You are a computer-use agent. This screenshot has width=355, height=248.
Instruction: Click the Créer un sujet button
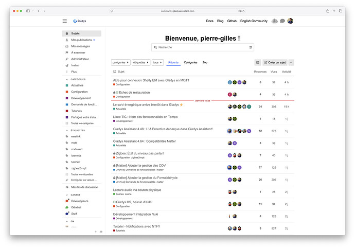pyautogui.click(x=275, y=62)
